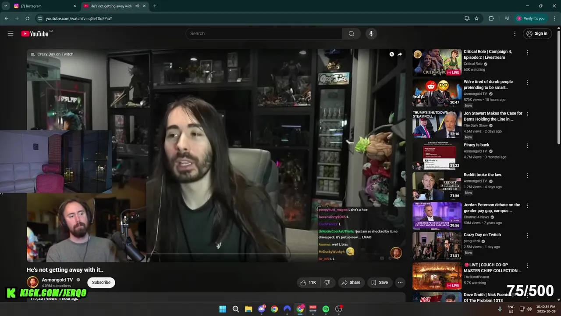Viewport: 561px width, 316px height.
Task: Open YouTube settings three-dot menu near Sign in
Action: pos(515,33)
